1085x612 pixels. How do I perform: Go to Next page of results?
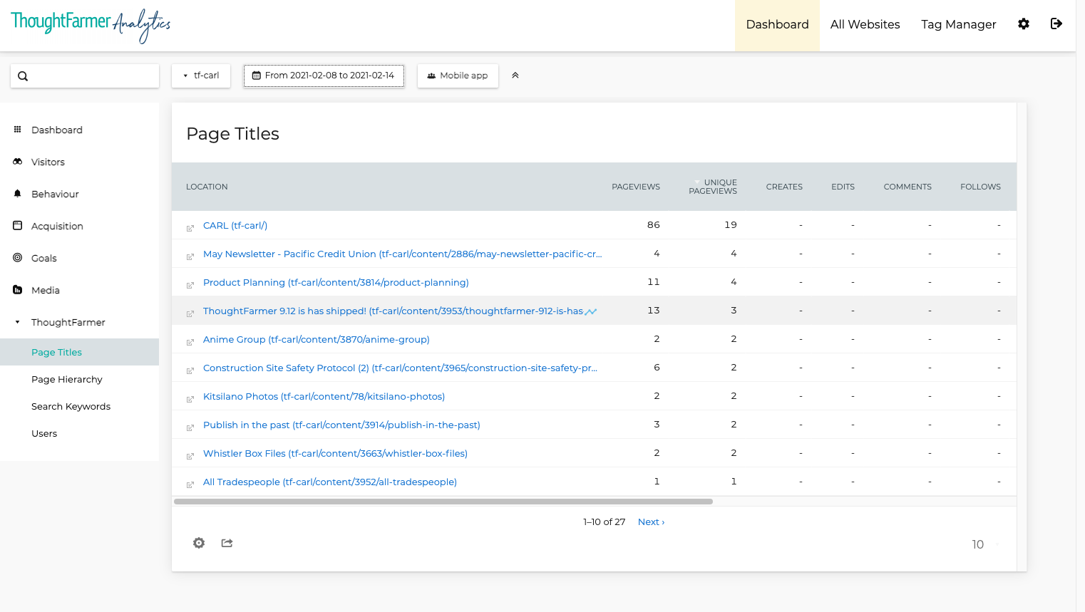[x=651, y=522]
